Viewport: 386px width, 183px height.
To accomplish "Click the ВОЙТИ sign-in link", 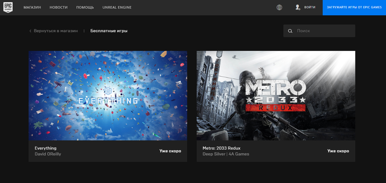I will pos(310,7).
